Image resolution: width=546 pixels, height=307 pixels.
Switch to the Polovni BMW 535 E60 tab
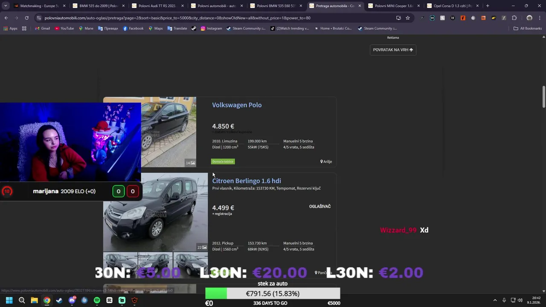pos(276,6)
